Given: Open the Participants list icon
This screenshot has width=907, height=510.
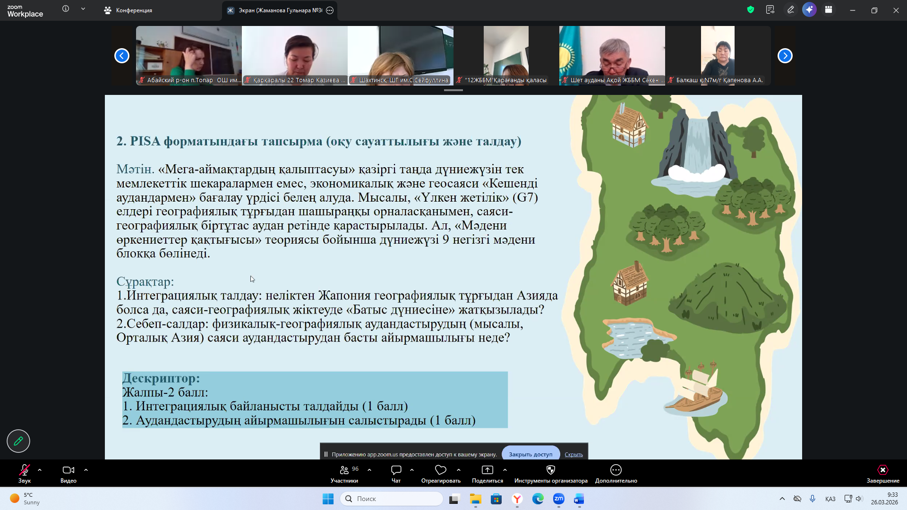Looking at the screenshot, I should point(344,470).
